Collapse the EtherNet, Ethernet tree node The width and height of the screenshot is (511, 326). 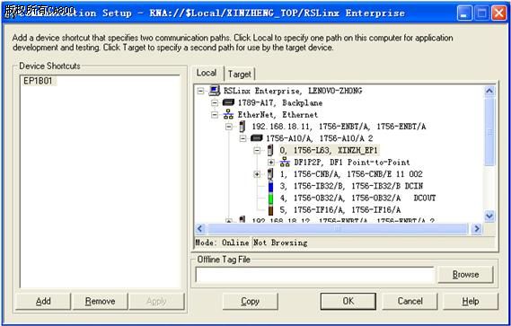coord(215,115)
